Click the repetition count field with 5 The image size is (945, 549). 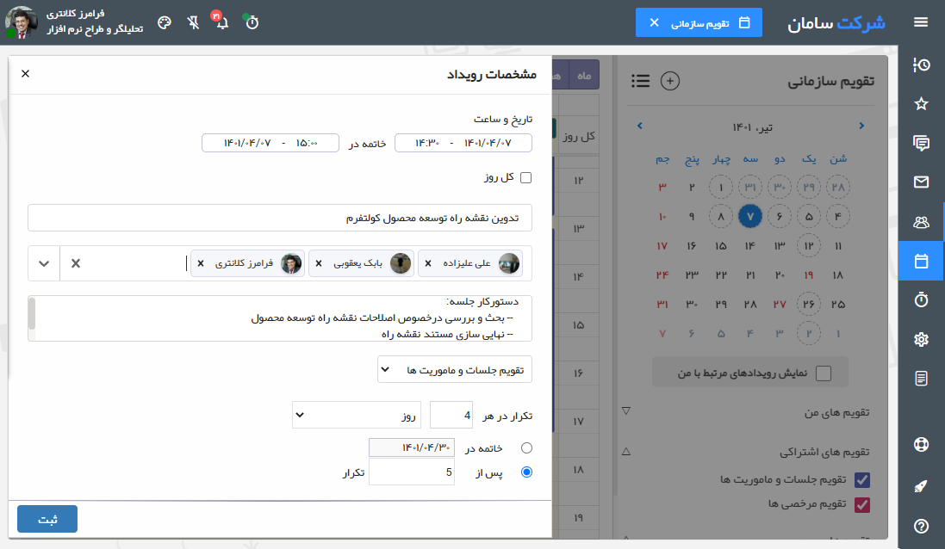412,472
